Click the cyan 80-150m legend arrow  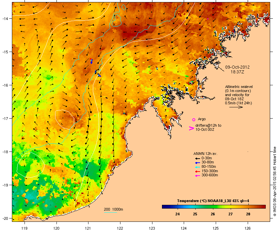coord(197,167)
